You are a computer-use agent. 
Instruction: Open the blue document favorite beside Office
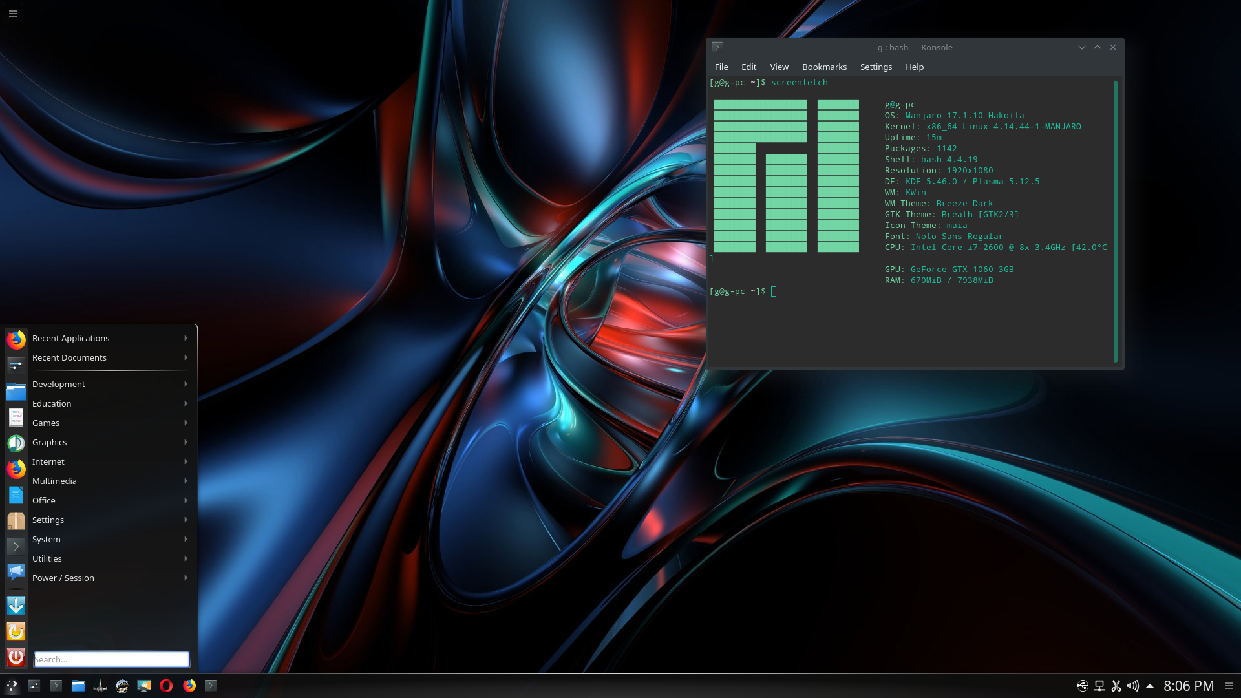tap(16, 495)
